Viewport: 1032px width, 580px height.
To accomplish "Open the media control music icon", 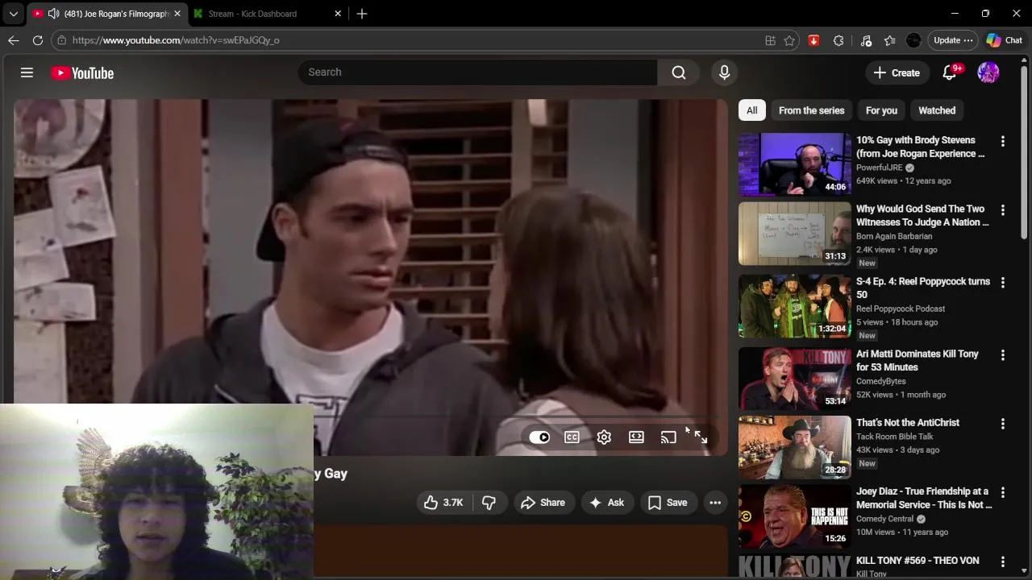I will pyautogui.click(x=867, y=40).
